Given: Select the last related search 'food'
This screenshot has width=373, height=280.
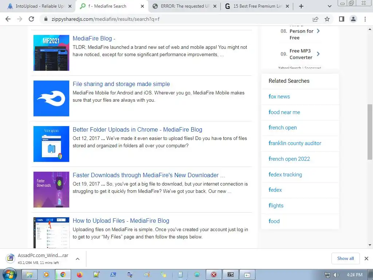Looking at the screenshot, I should point(274,221).
